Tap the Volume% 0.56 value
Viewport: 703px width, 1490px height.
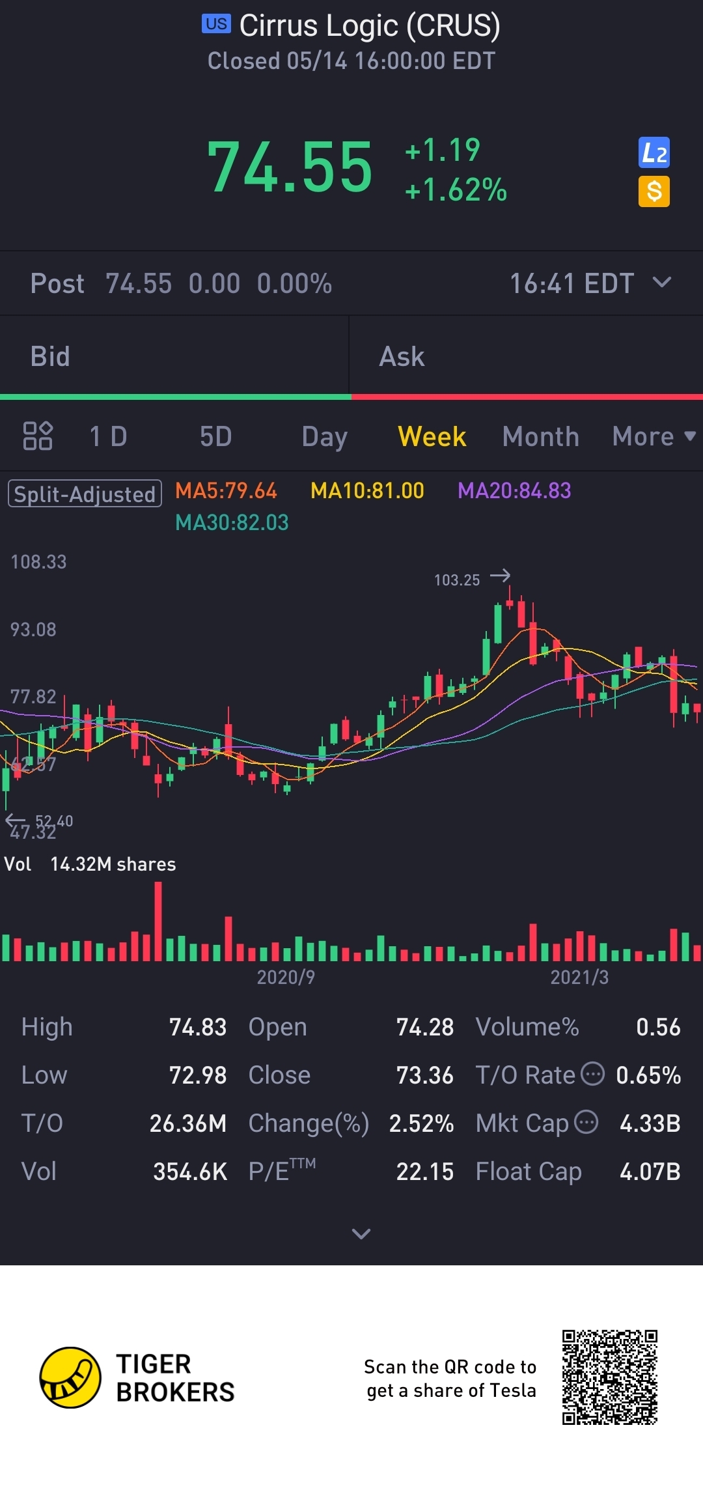[x=658, y=1027]
